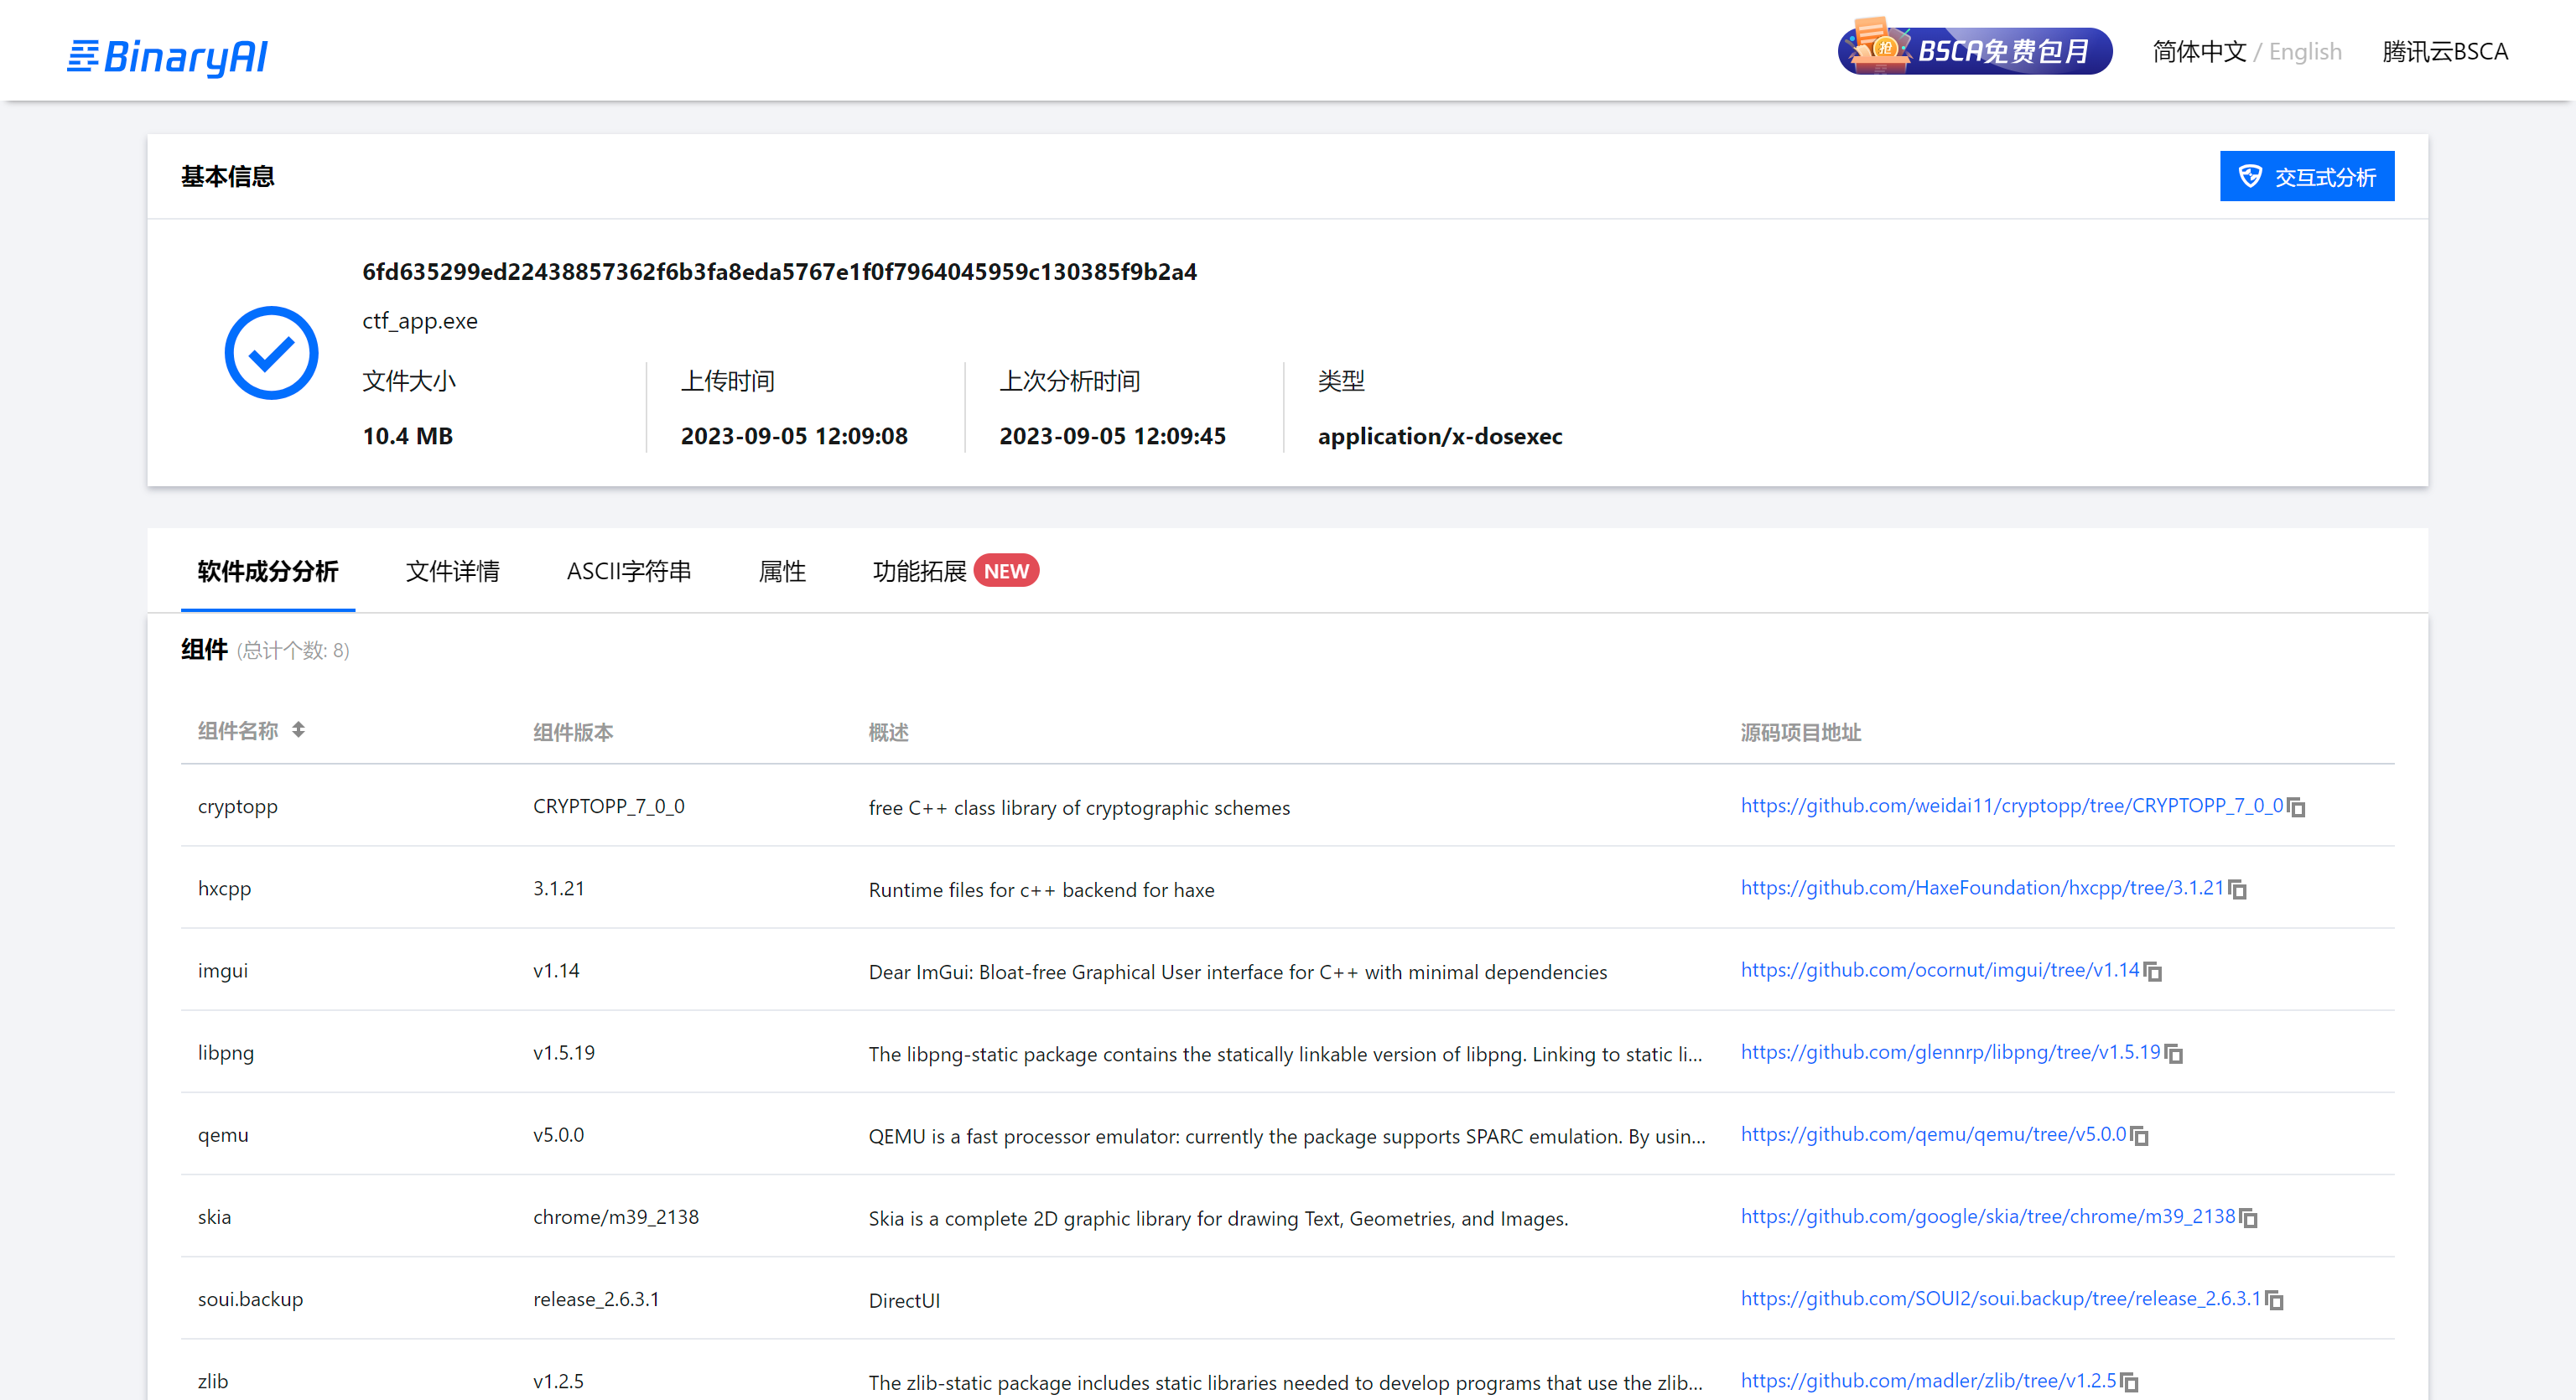2576x1400 pixels.
Task: Open the 腾讯云BSCA link
Action: (x=2445, y=52)
